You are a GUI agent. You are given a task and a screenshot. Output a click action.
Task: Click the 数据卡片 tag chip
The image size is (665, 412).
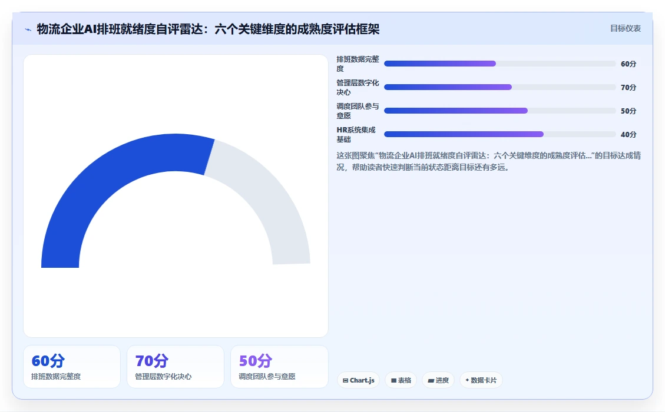(x=481, y=380)
